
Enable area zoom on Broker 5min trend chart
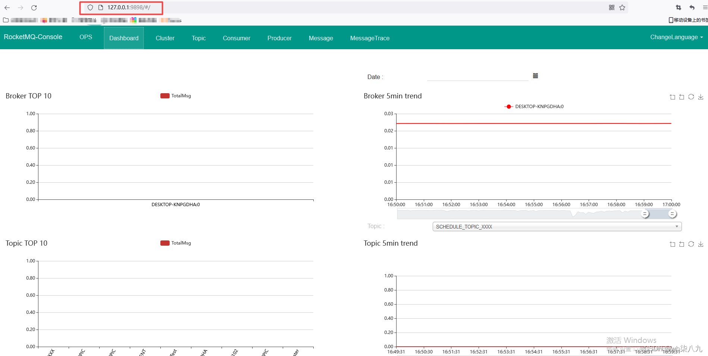[672, 97]
